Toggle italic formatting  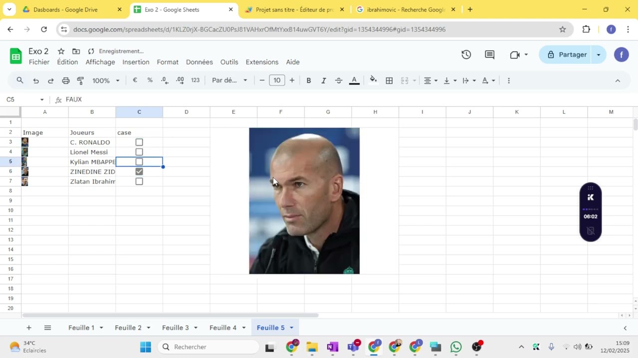[x=323, y=81]
